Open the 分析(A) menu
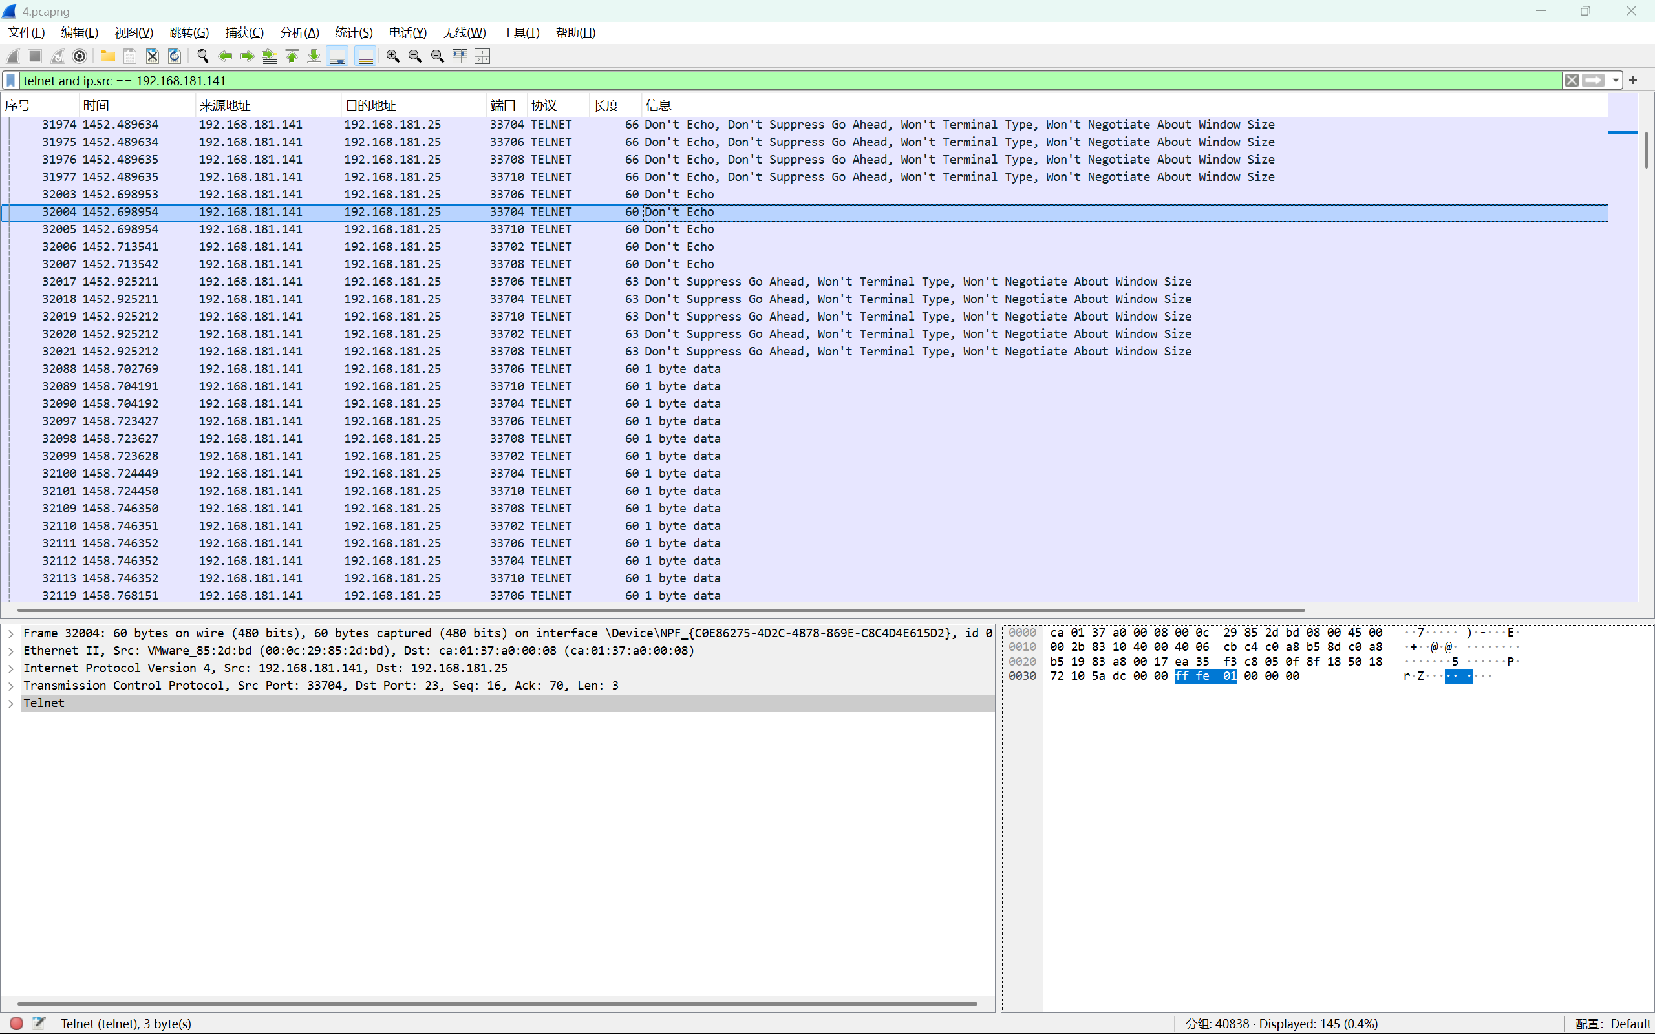This screenshot has height=1034, width=1655. coord(299,33)
